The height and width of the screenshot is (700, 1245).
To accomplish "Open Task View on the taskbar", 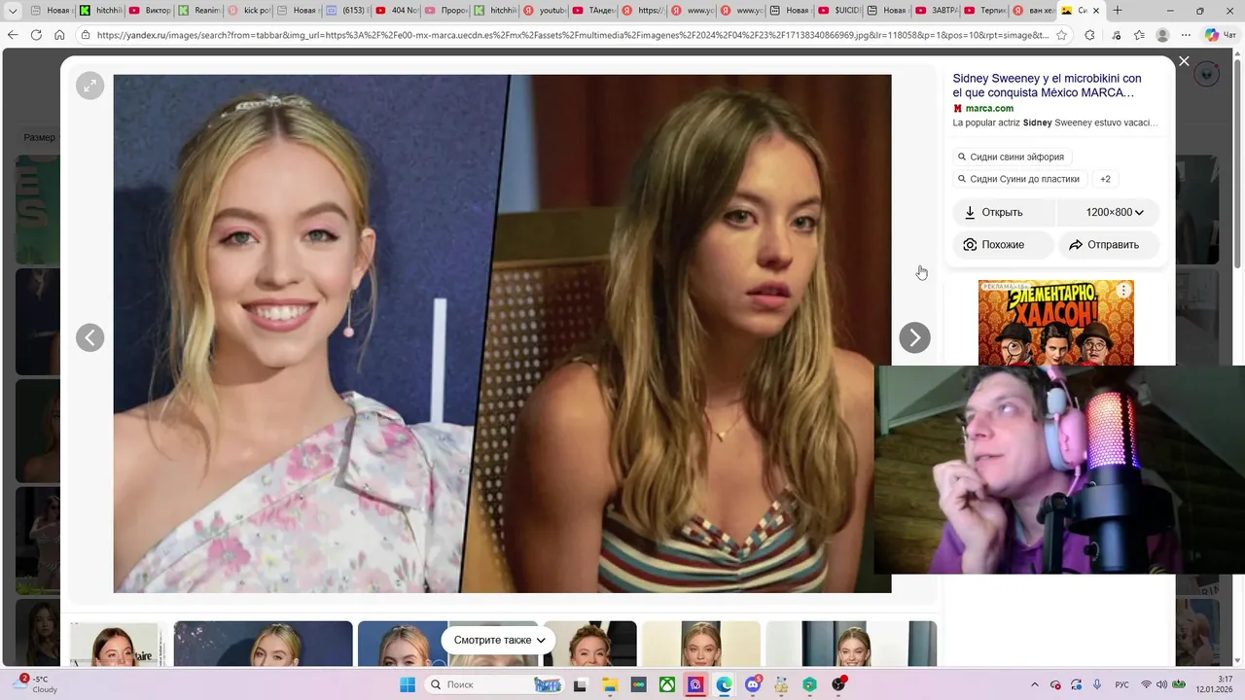I will coord(581,684).
